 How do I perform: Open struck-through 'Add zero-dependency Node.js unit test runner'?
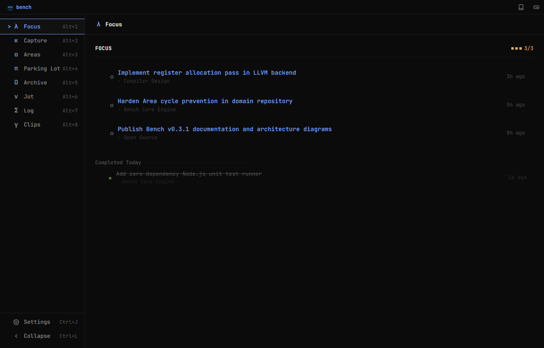(189, 174)
